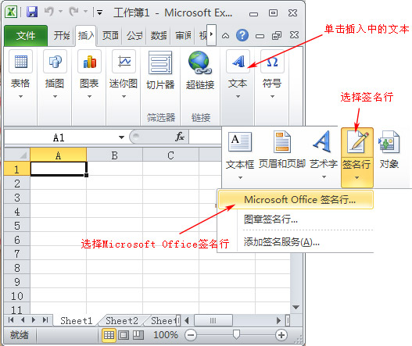Open the 数据 (Data) tab
This screenshot has width=412, height=346.
tap(159, 35)
